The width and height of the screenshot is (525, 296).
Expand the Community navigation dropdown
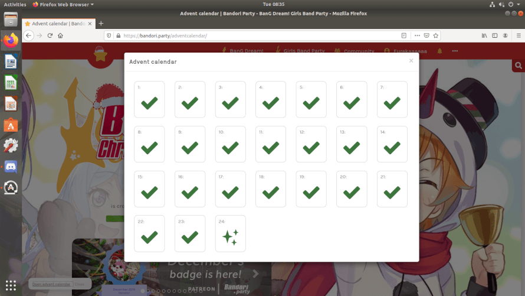(x=355, y=51)
